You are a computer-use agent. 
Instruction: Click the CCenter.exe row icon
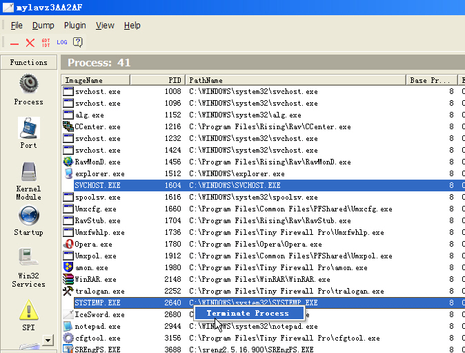[x=68, y=126]
